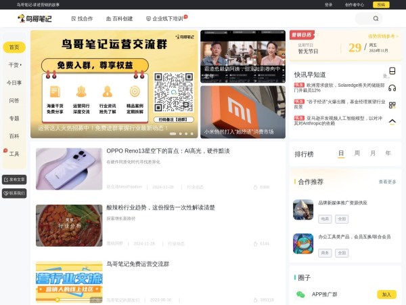Click the back-to-top arrow icon

pos(392,122)
